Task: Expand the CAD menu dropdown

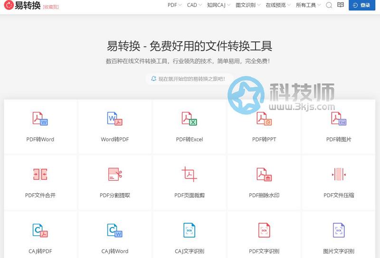Action: click(194, 5)
